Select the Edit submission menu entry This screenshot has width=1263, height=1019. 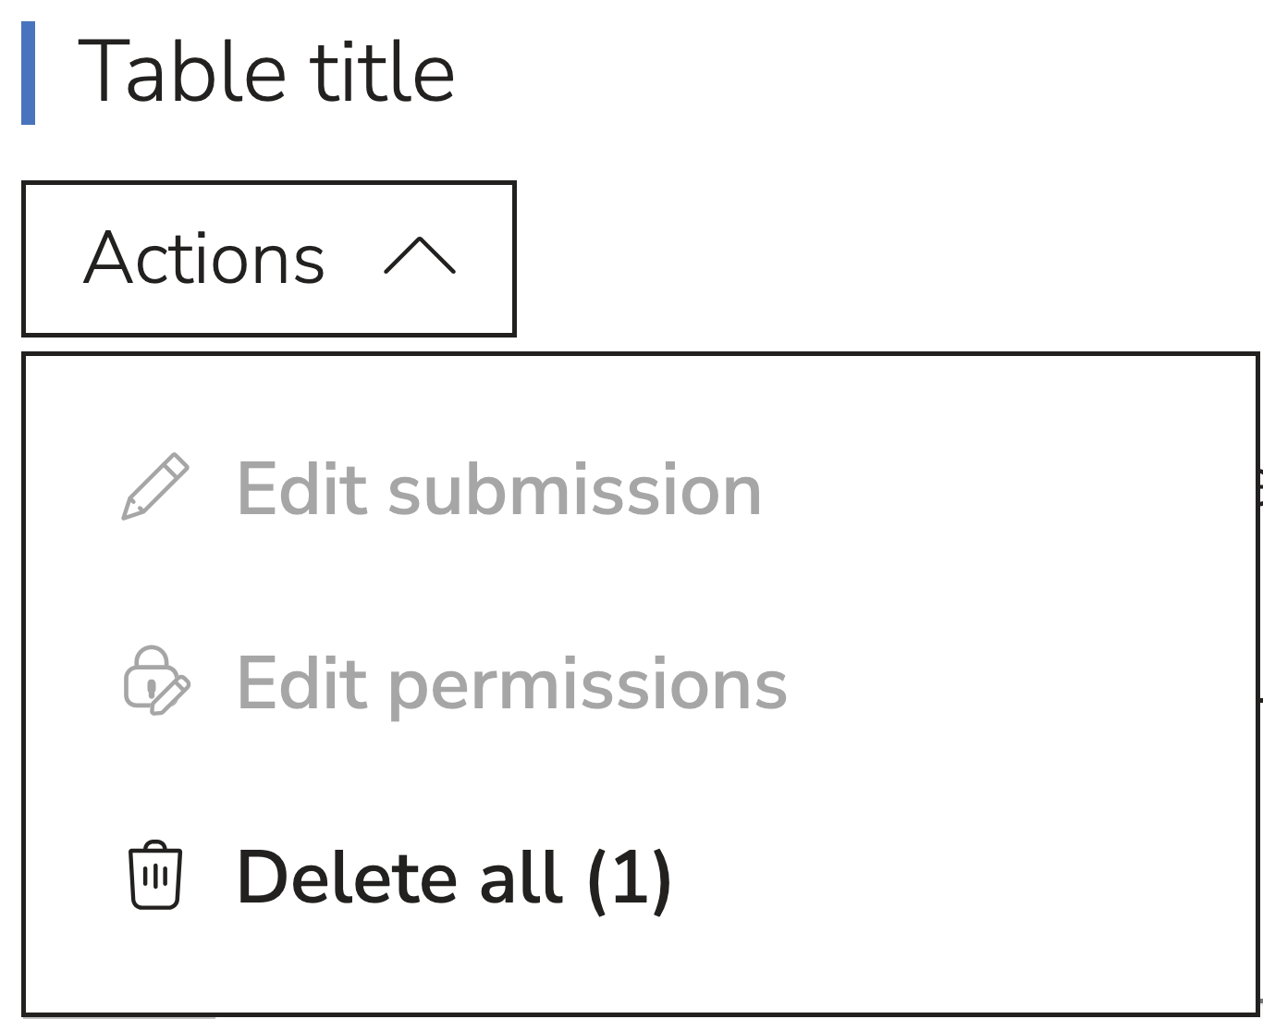pos(498,488)
